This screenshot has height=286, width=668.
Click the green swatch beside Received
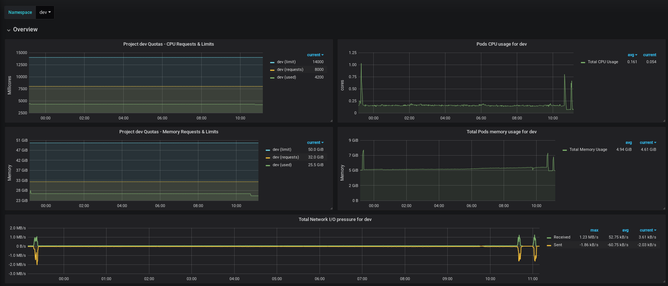click(549, 238)
